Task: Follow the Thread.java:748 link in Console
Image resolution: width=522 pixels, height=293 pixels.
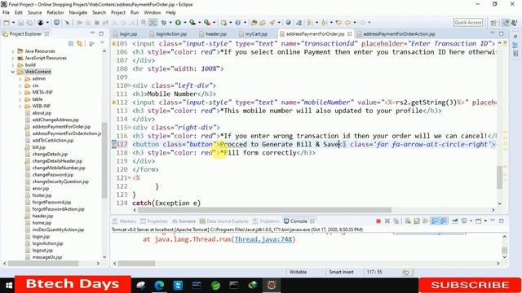Action: tap(263, 239)
